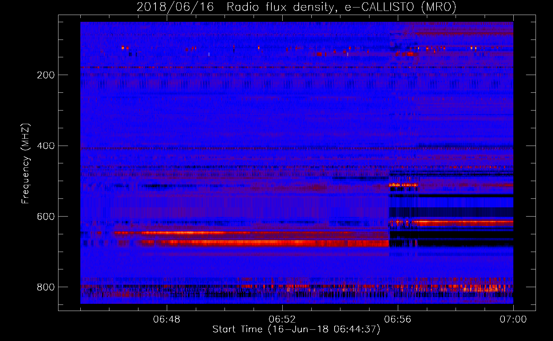Click the 200 frequency tick label
The height and width of the screenshot is (341, 553).
click(45, 75)
